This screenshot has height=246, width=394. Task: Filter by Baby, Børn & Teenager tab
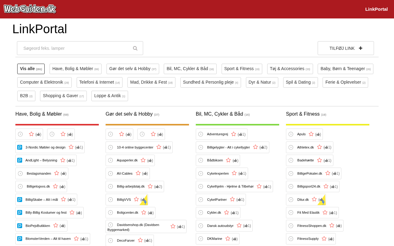point(345,69)
